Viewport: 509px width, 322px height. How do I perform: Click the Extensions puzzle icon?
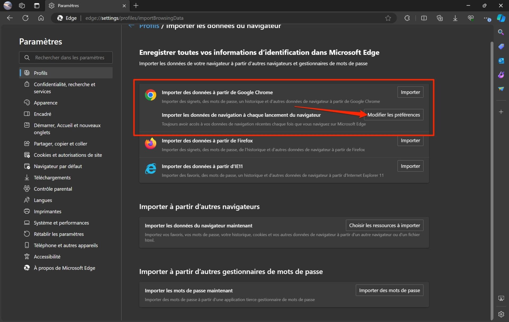tap(407, 18)
